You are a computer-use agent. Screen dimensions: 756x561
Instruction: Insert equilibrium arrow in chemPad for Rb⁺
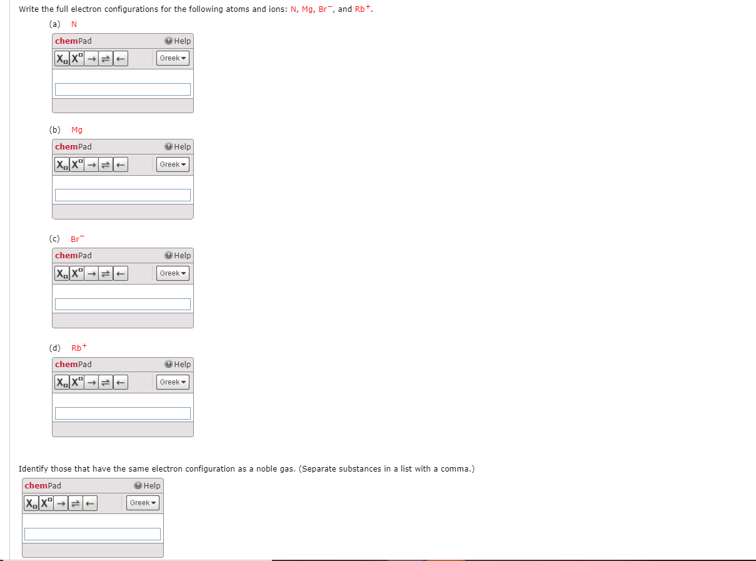(x=106, y=383)
